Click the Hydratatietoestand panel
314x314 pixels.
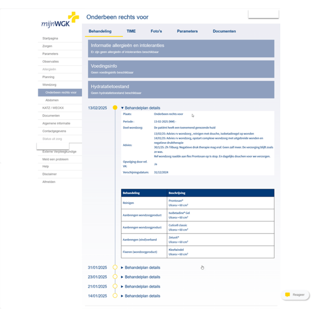click(181, 89)
